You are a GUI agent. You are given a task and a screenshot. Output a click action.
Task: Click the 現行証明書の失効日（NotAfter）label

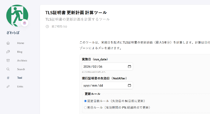(x=104, y=78)
